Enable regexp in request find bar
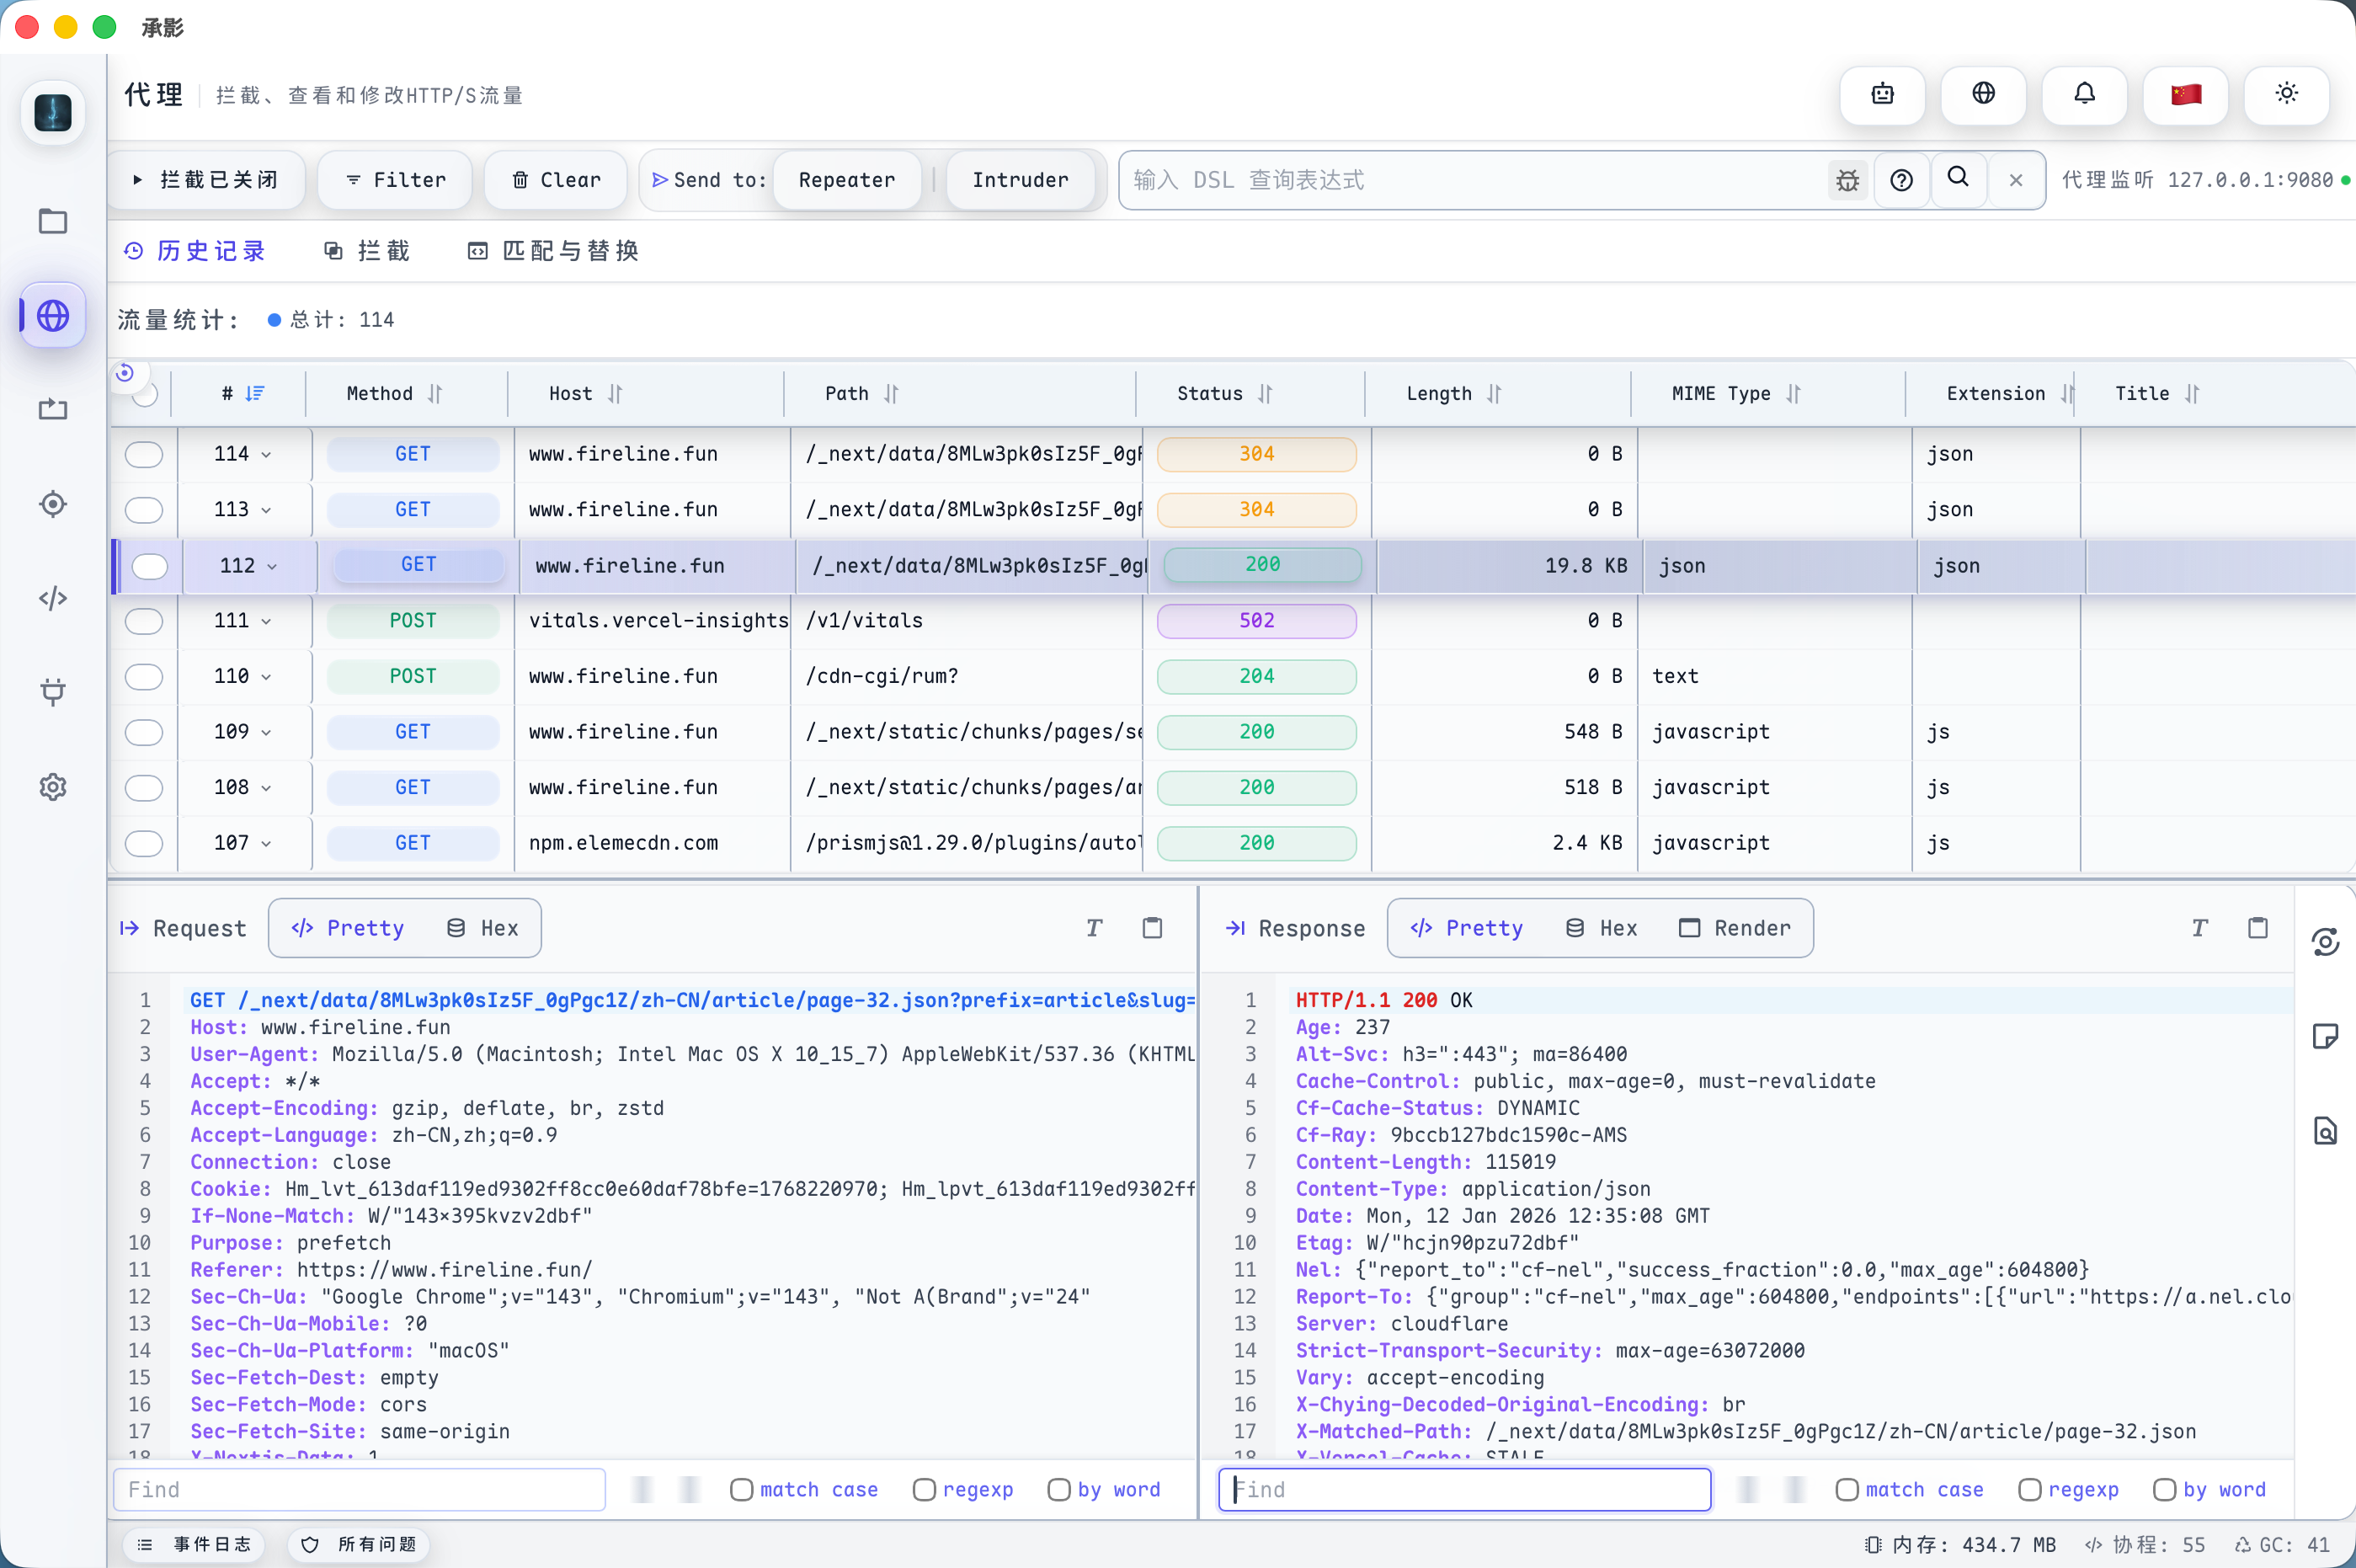Viewport: 2356px width, 1568px height. click(924, 1490)
